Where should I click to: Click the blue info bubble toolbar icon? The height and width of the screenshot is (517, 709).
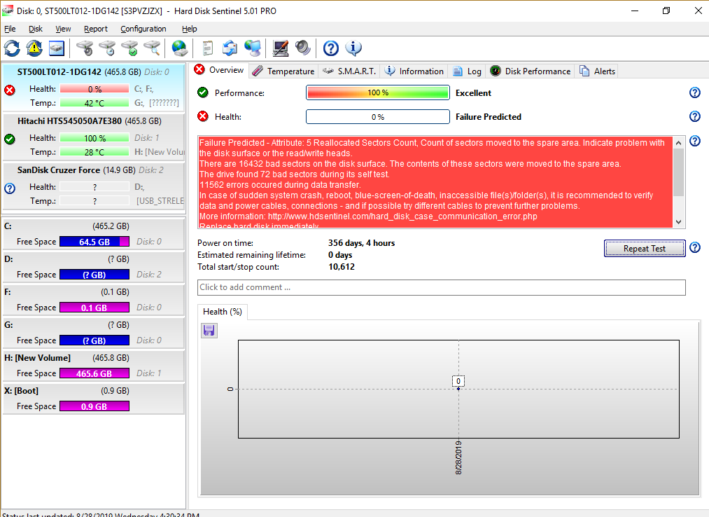(x=353, y=48)
